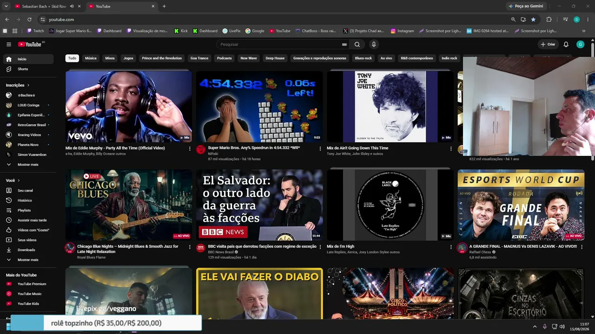Viewport: 595px width, 334px height.
Task: Open the Eddie Murphy Party All the Time thumbnail
Action: 129,107
